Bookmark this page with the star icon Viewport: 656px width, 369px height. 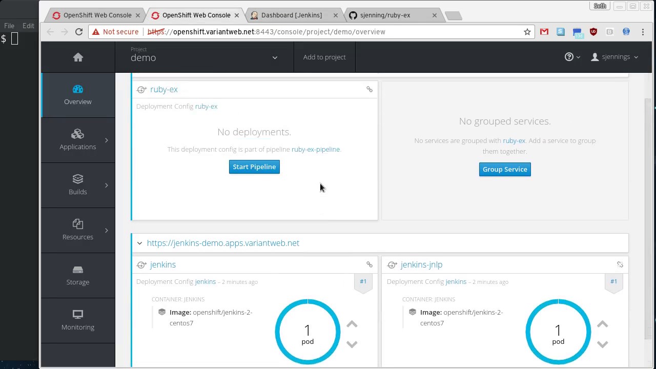pos(527,32)
